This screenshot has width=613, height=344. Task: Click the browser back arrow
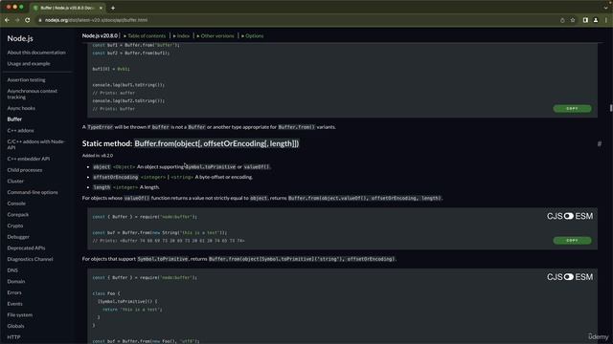7,20
